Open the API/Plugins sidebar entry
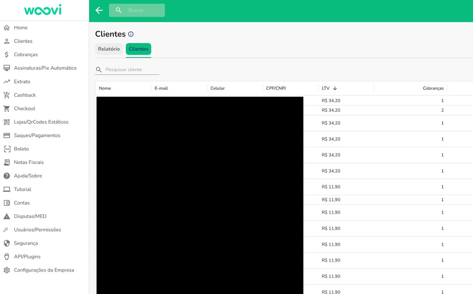This screenshot has width=473, height=294. click(x=44, y=257)
